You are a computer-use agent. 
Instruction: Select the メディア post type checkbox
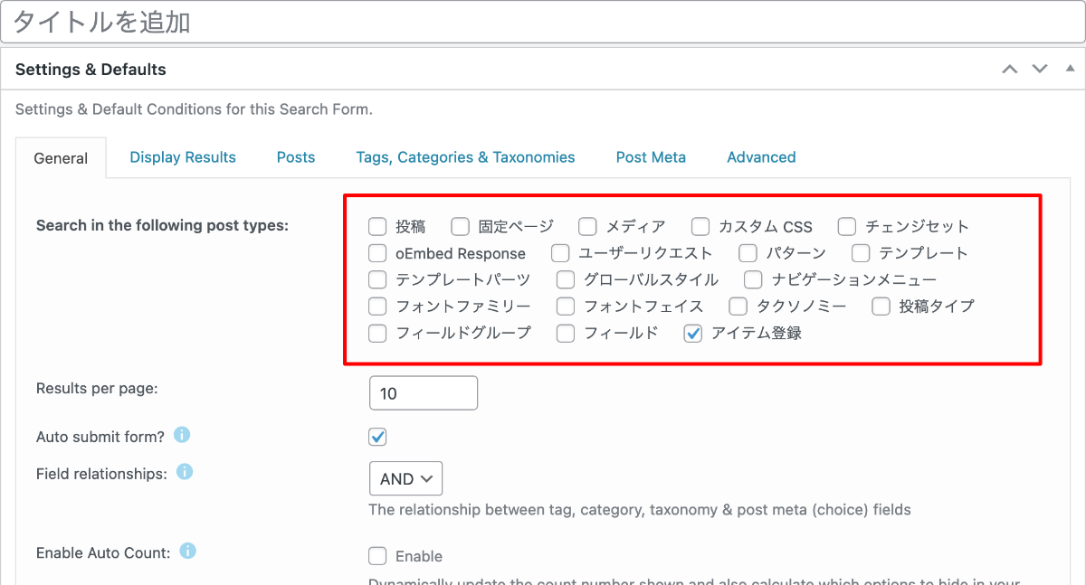coord(588,227)
